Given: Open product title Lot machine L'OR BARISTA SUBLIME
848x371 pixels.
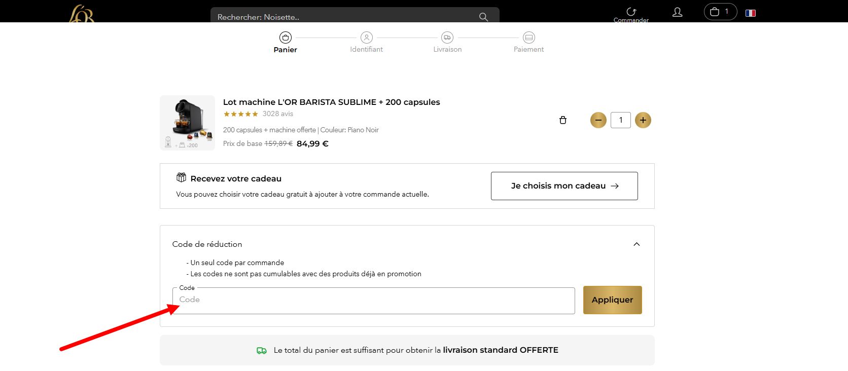Looking at the screenshot, I should 332,102.
